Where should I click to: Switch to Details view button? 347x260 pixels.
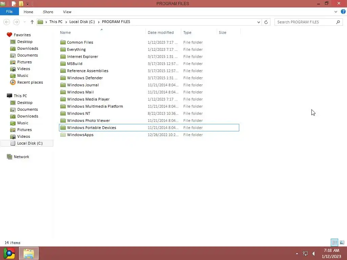[334, 242]
